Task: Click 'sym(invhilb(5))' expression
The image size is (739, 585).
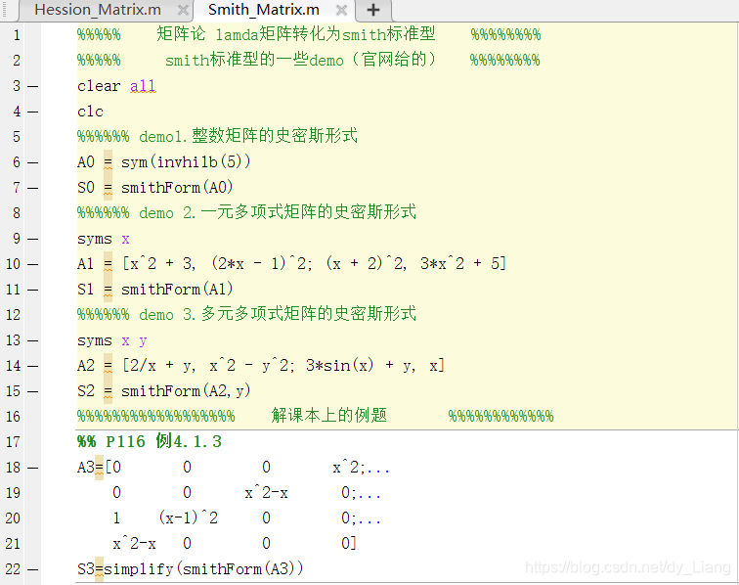Action: tap(186, 162)
